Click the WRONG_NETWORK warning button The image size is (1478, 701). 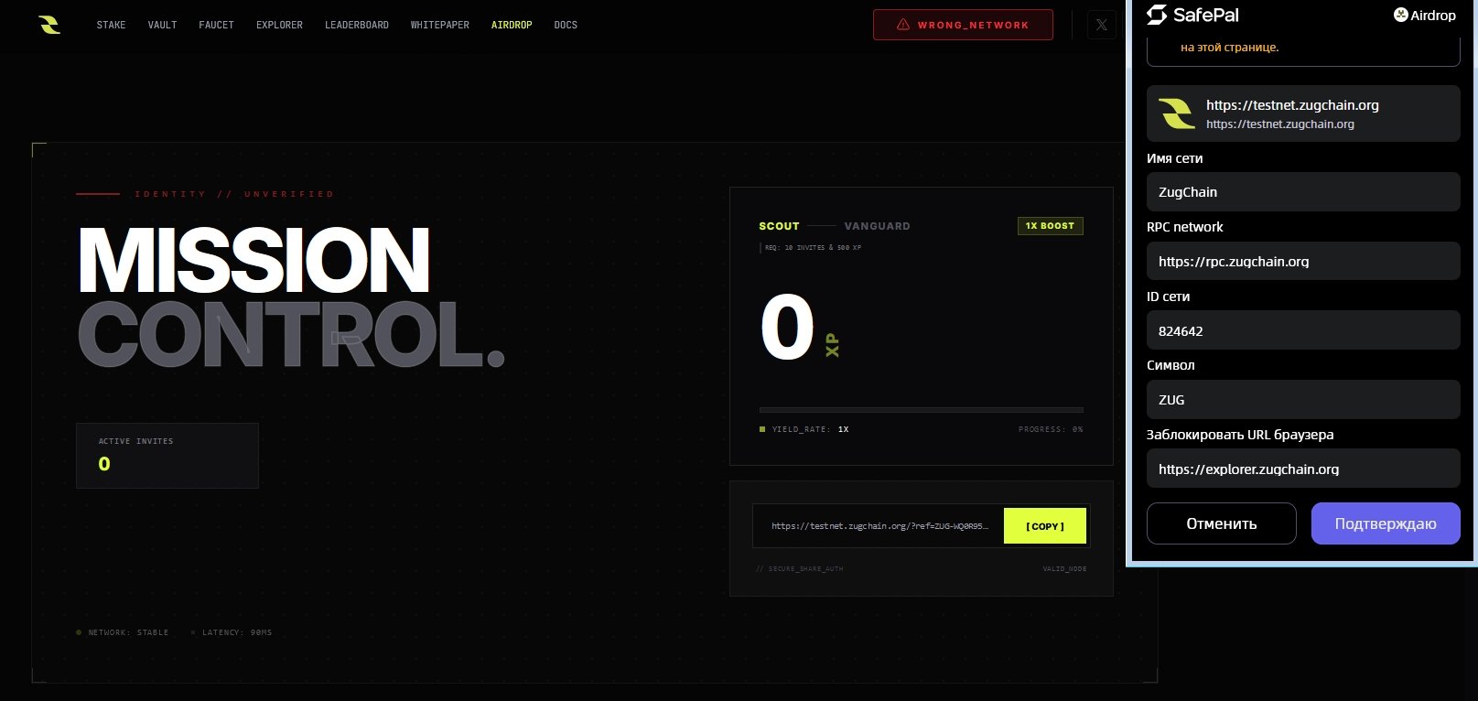click(963, 25)
